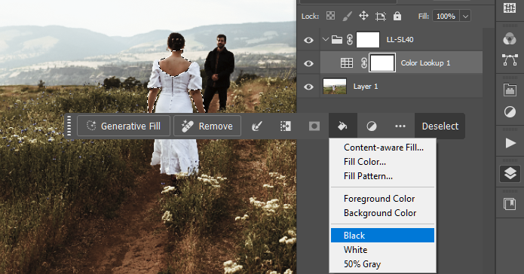The height and width of the screenshot is (274, 524).
Task: Edit Fill 100% value field
Action: [446, 16]
